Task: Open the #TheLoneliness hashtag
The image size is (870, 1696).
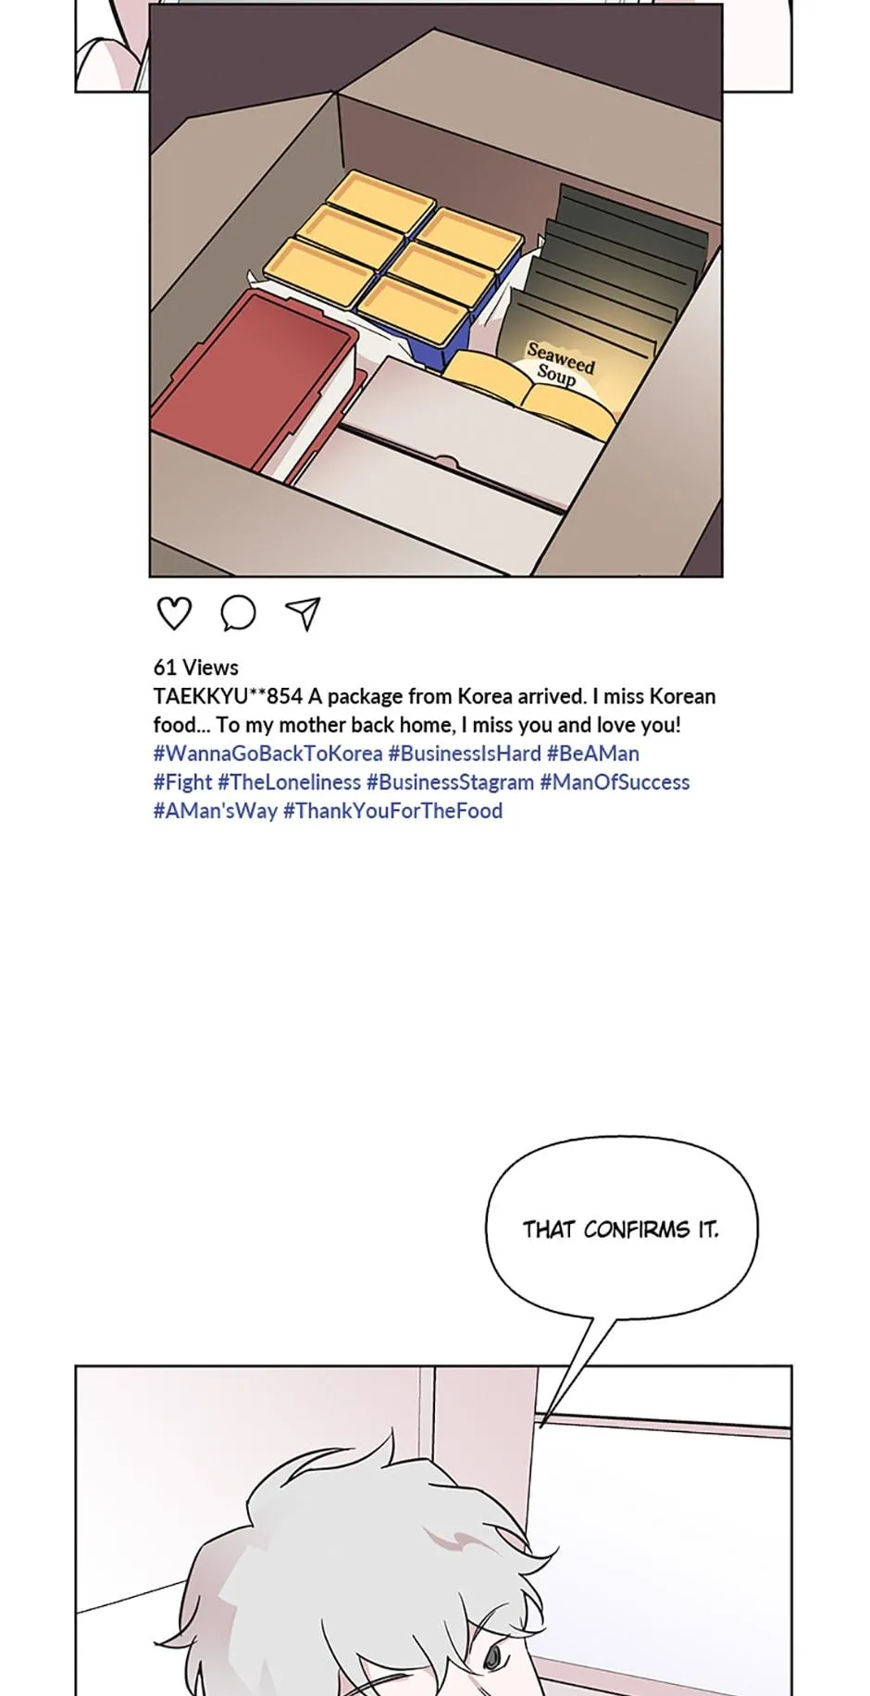Action: click(x=289, y=782)
